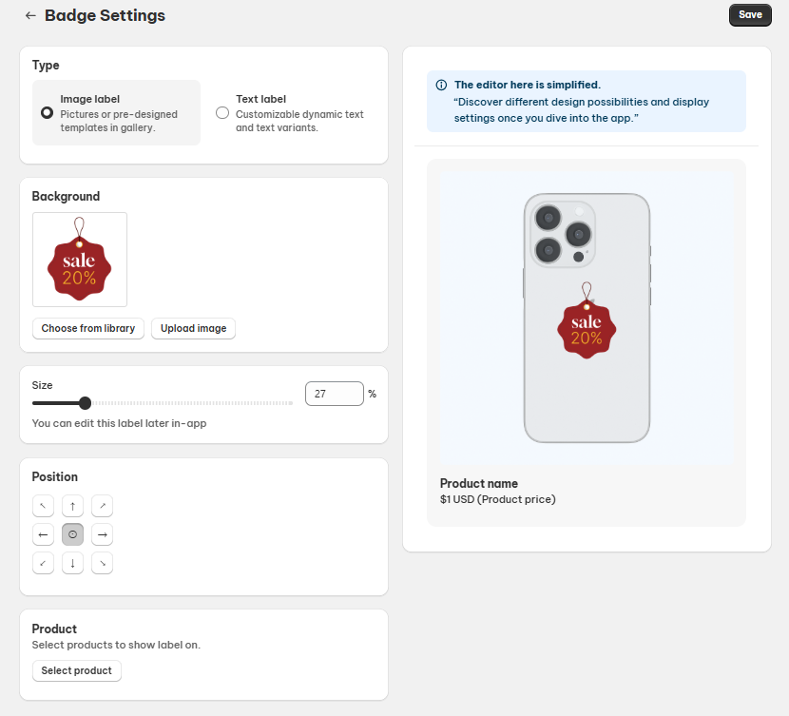Focus the size percentage input field
Image resolution: width=789 pixels, height=716 pixels.
[x=334, y=394]
